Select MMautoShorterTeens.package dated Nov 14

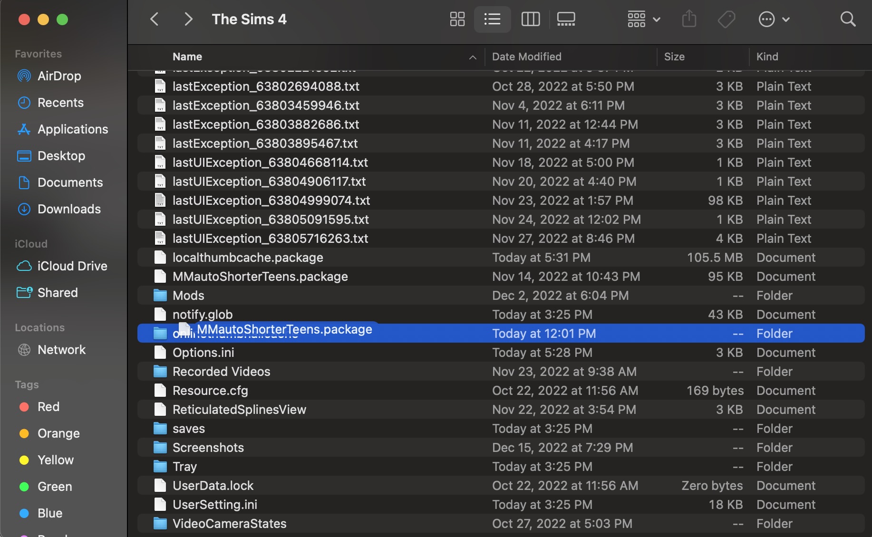501,277
